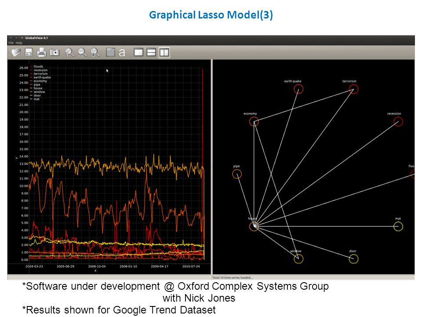Image resolution: width=422 pixels, height=317 pixels.
Task: Click the 'pipe' legend entry
Action: coord(37,85)
